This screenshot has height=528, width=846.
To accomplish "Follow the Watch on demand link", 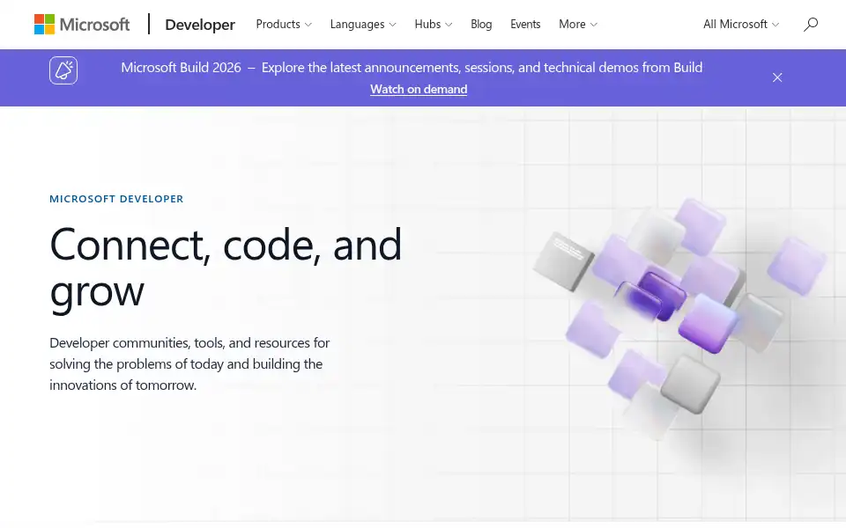I will [x=419, y=90].
